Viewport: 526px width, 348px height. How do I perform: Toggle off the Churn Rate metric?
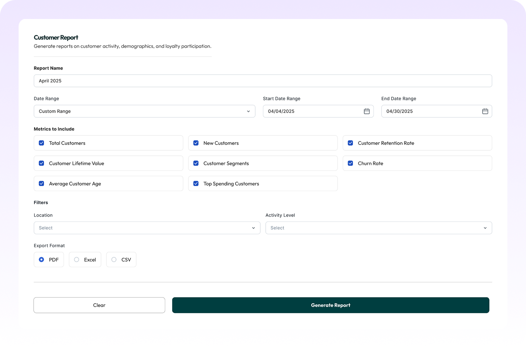coord(350,163)
